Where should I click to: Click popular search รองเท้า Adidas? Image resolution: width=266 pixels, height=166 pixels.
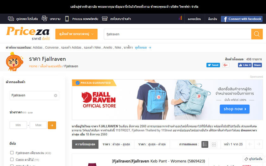(x=71, y=48)
